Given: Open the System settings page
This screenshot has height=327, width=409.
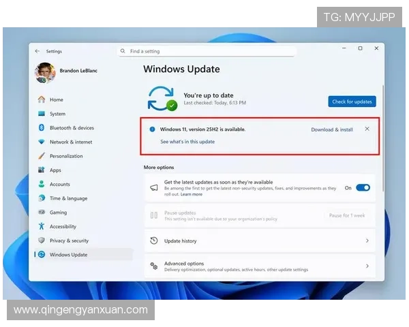Looking at the screenshot, I should (x=57, y=114).
